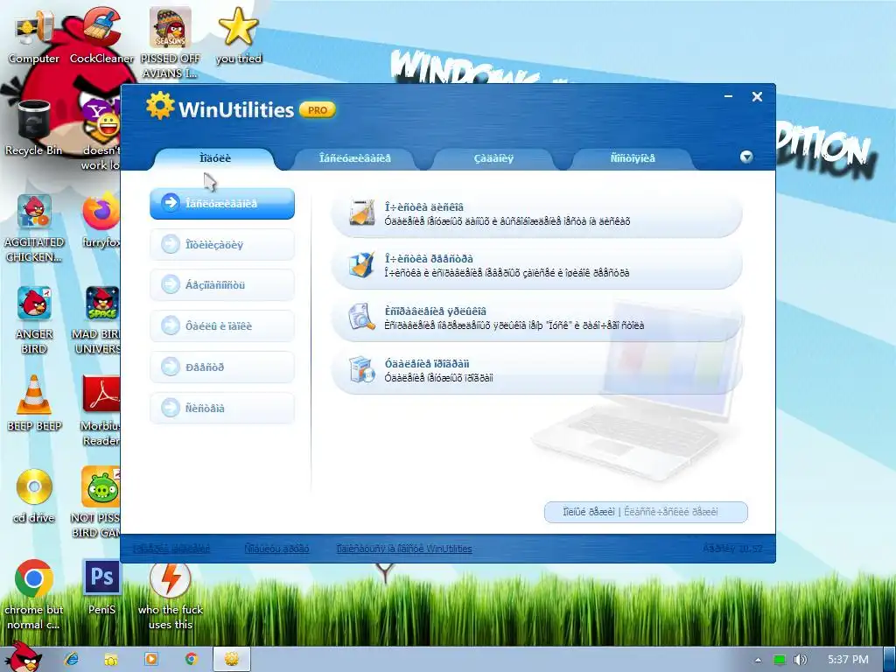
Task: Open the volume speaker tray icon
Action: tap(801, 660)
